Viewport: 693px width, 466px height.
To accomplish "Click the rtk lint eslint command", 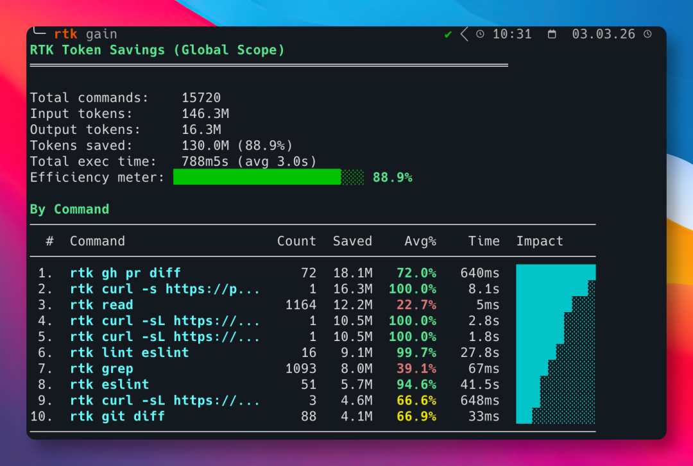I will pos(130,353).
